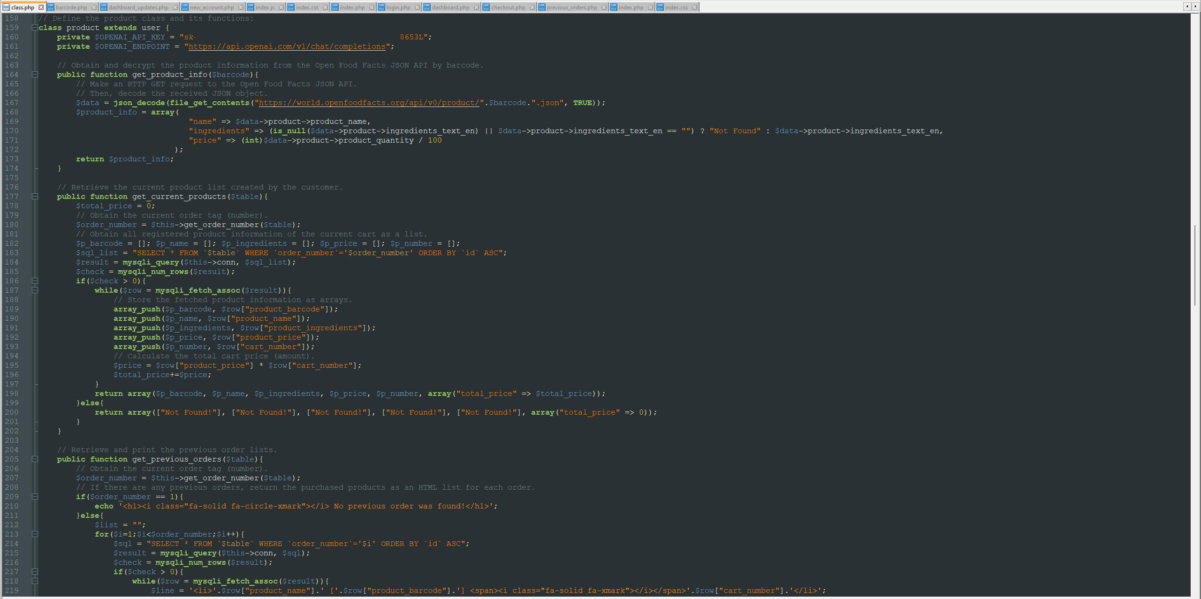Switch to the previous_orders.php tab
The image size is (1201, 599).
[569, 7]
